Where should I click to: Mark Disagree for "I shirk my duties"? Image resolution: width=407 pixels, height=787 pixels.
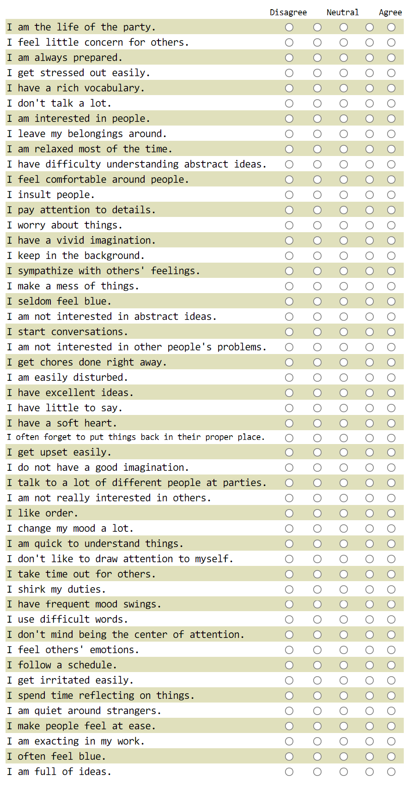tap(289, 589)
